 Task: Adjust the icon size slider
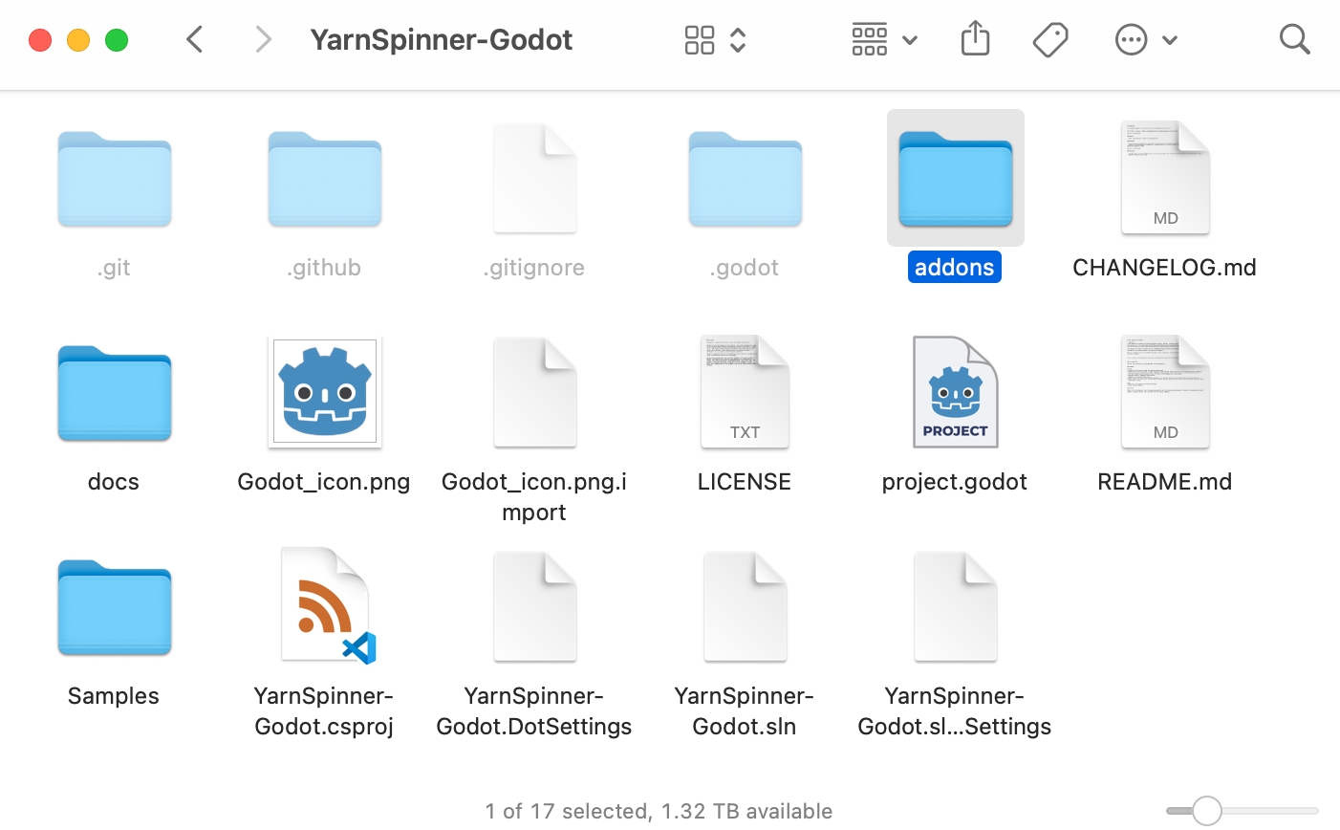click(x=1206, y=811)
